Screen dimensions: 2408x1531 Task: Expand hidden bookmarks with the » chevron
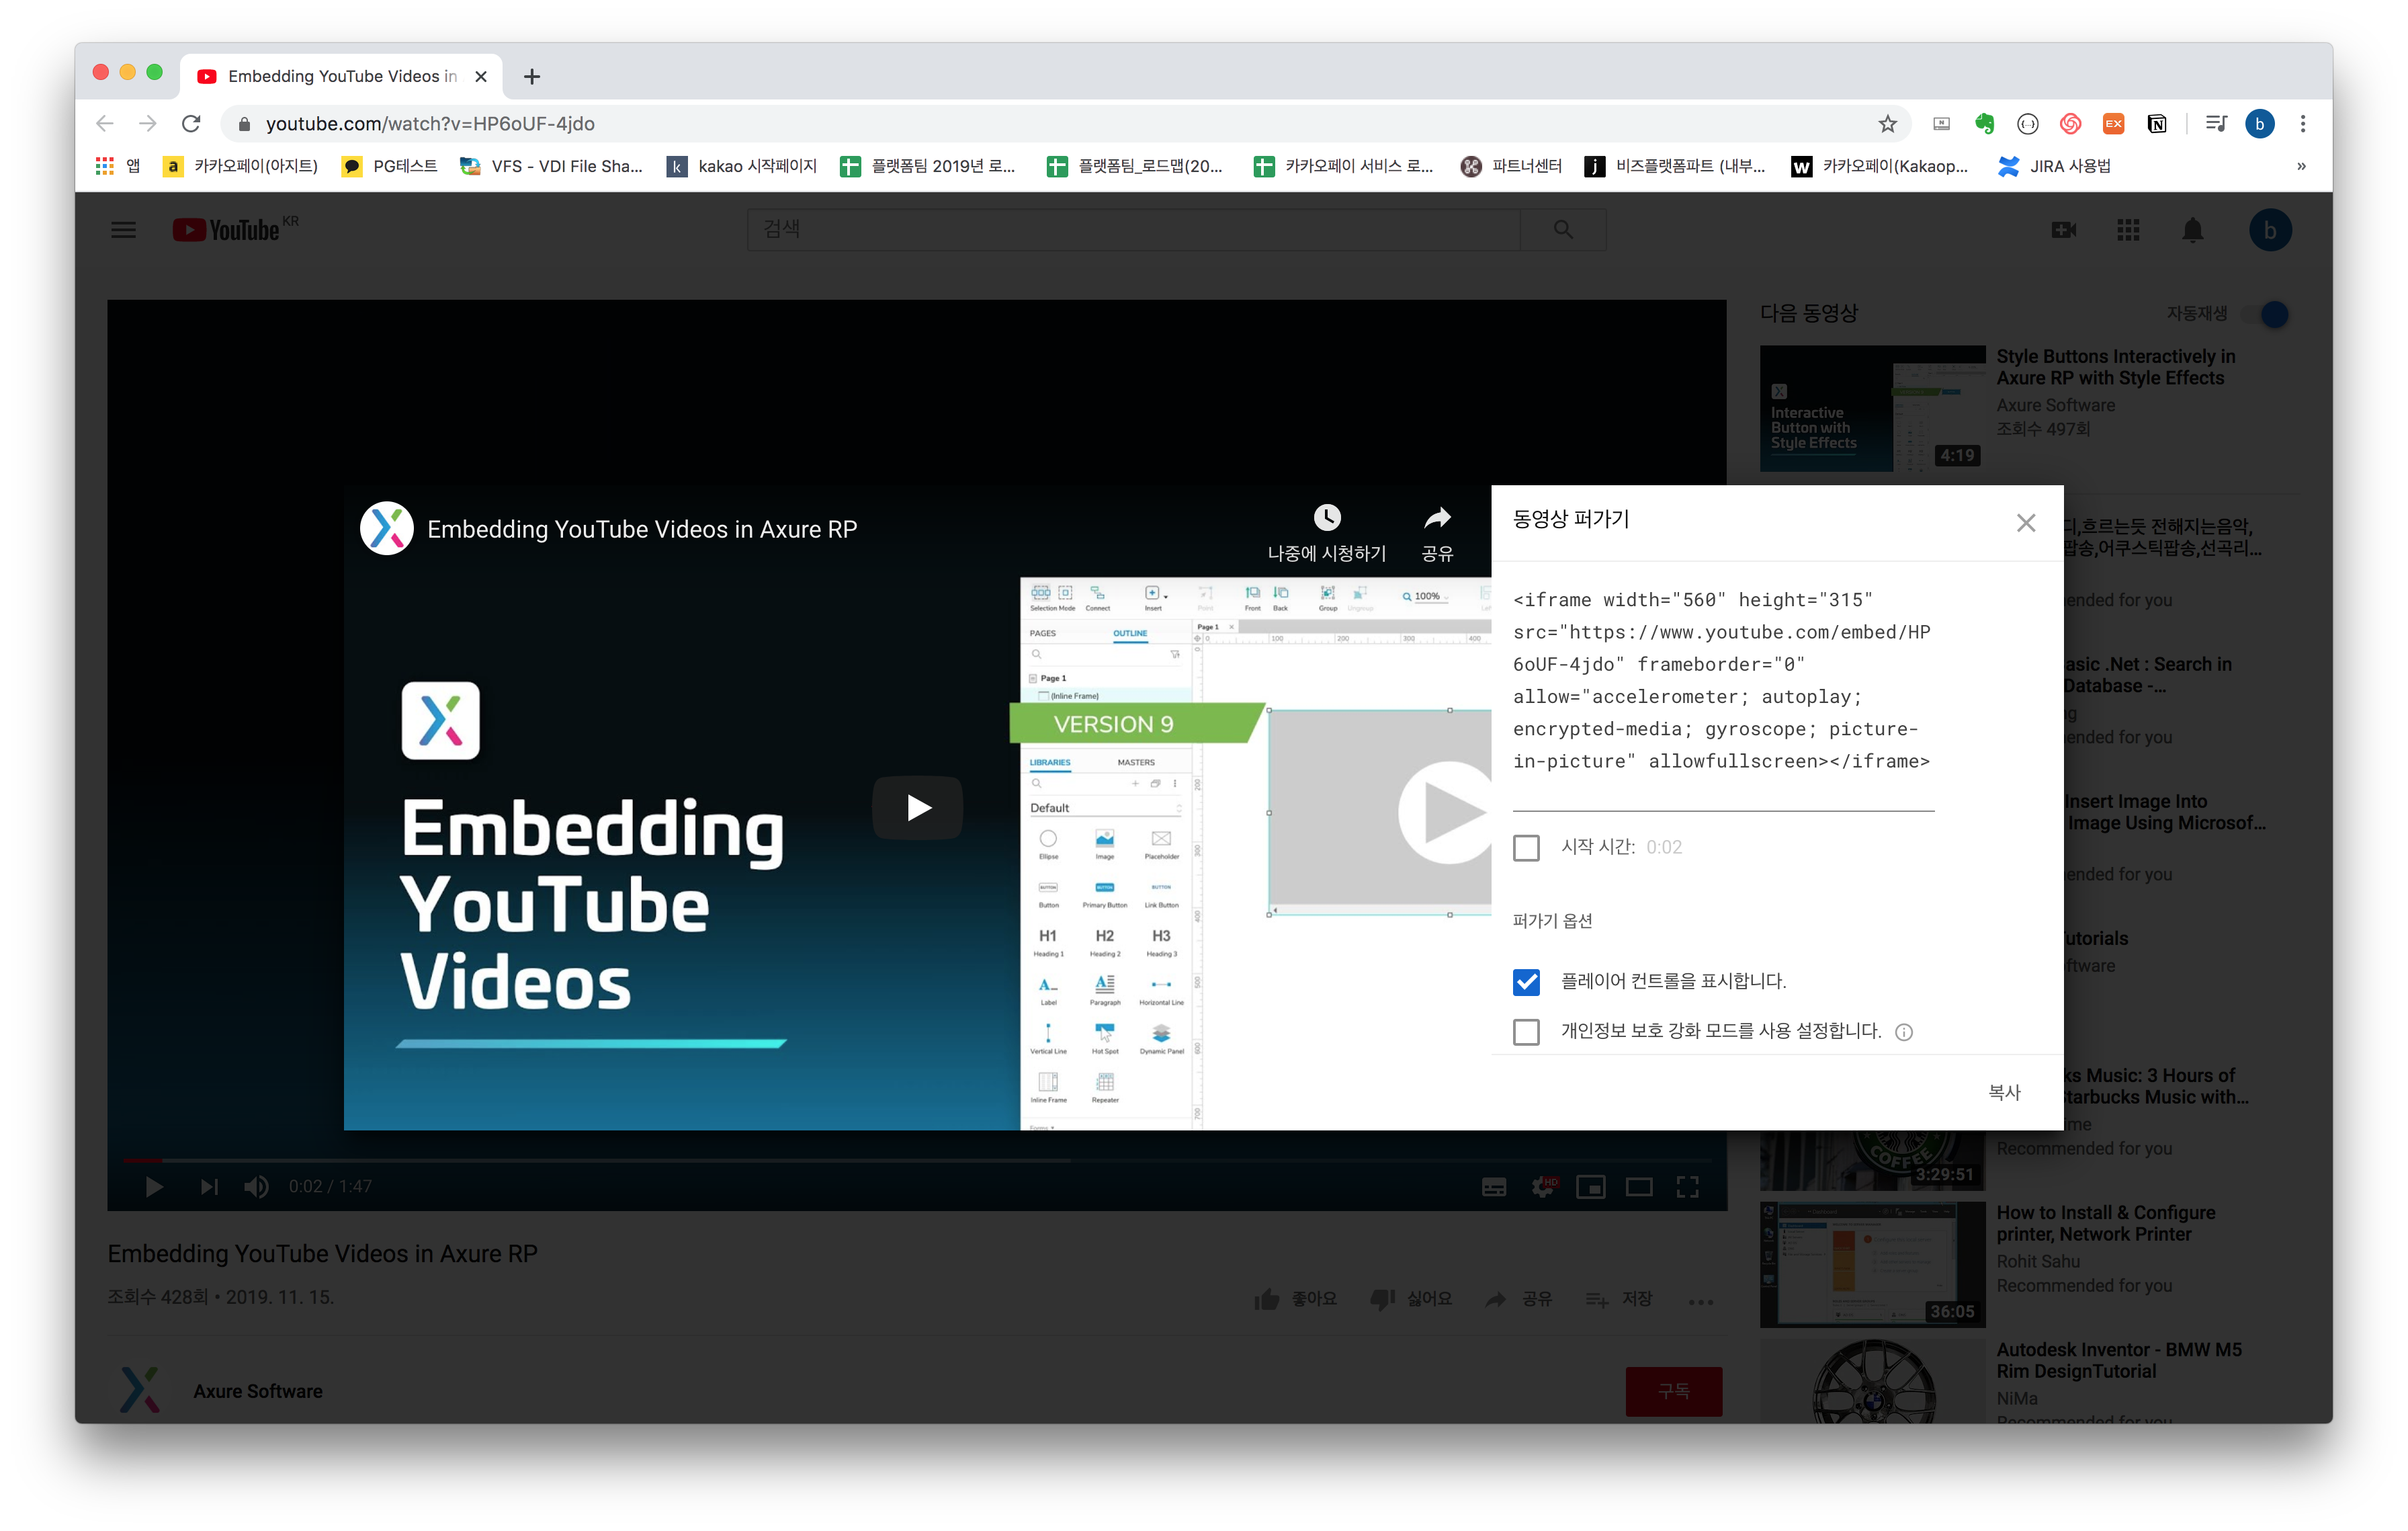tap(2301, 166)
